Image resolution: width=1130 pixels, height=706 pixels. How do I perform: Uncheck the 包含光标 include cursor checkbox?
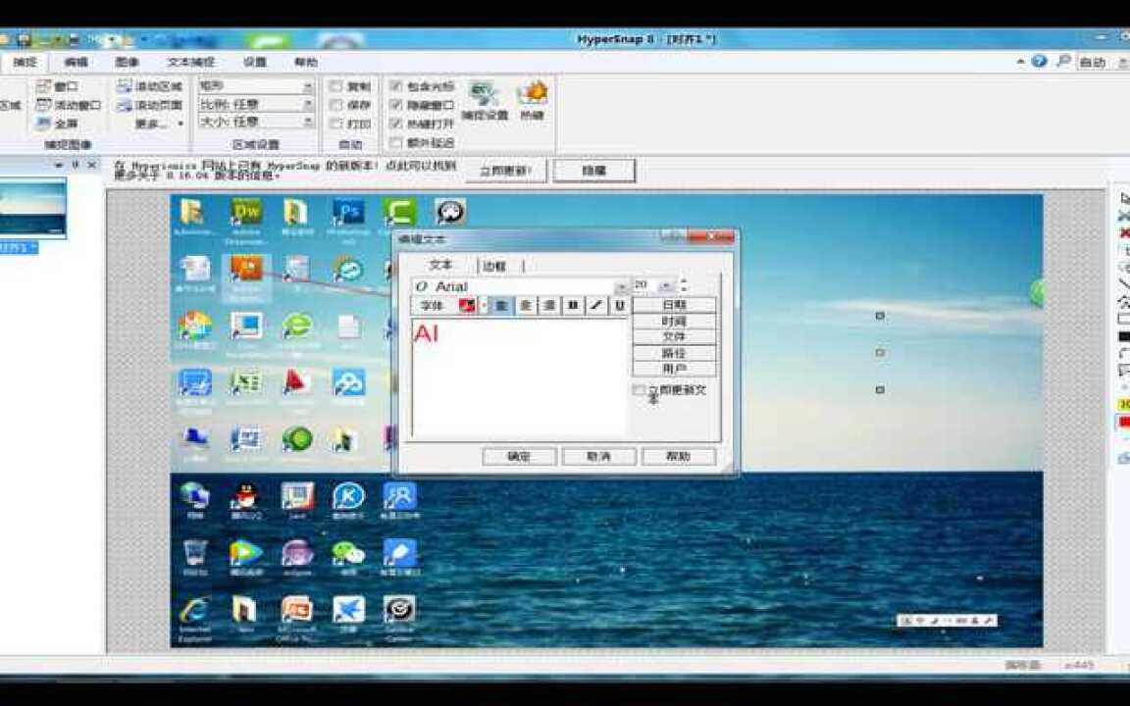pyautogui.click(x=396, y=86)
